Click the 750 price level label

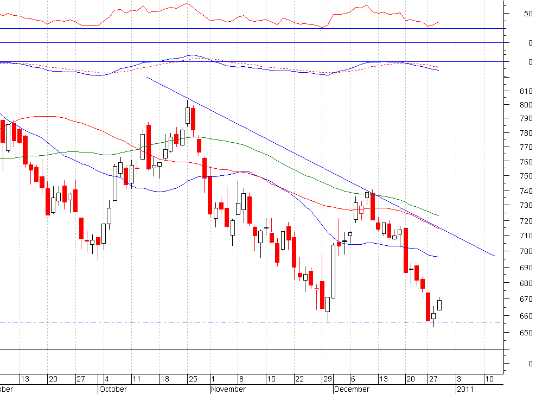[526, 176]
